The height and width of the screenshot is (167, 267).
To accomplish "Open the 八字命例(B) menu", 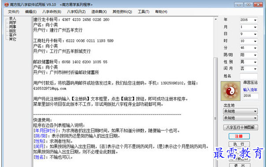I will 52,12.
